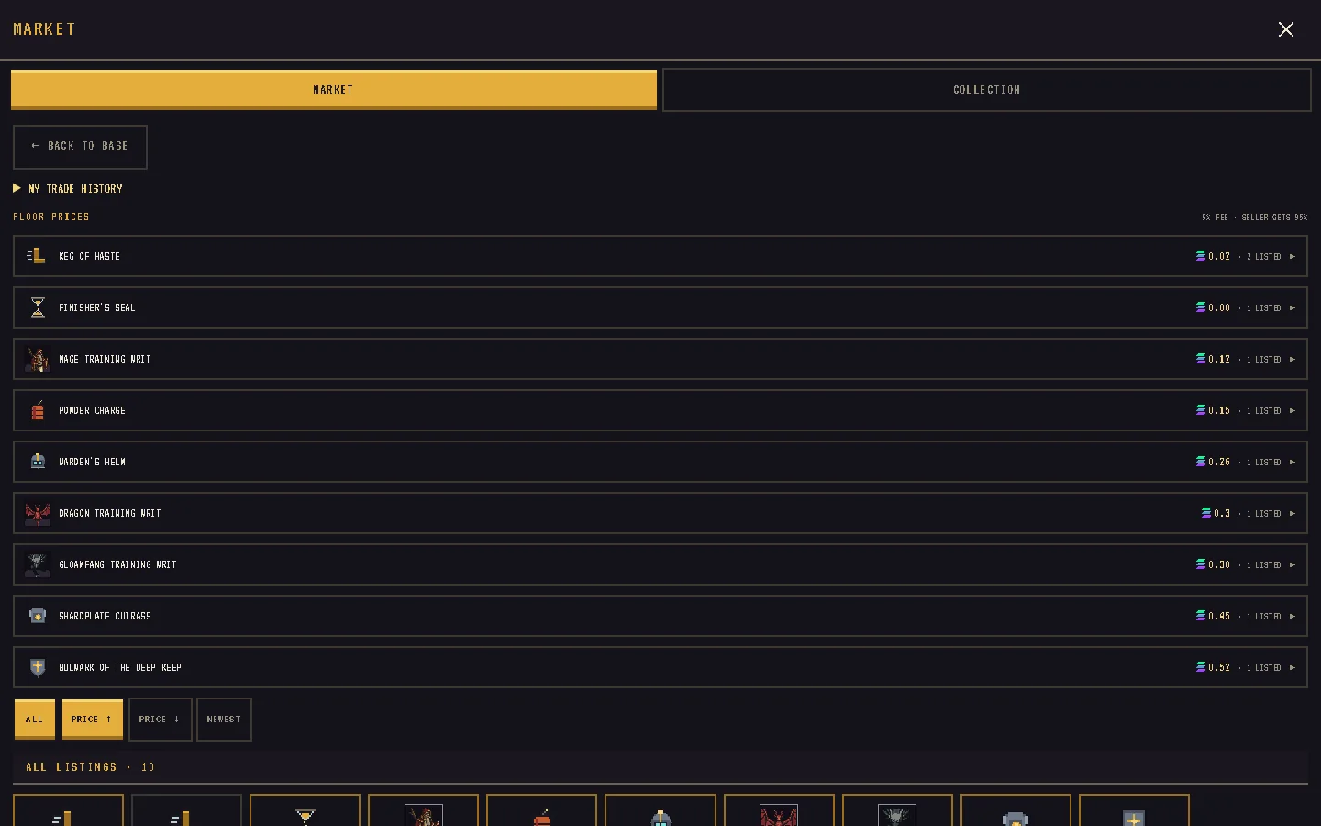Click the 0.45 price value

point(1219,616)
